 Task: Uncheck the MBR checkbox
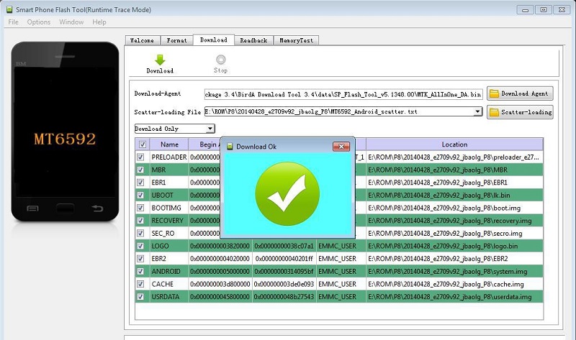pos(140,170)
